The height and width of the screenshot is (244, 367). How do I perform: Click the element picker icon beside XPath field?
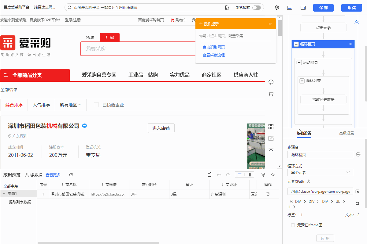(x=358, y=192)
